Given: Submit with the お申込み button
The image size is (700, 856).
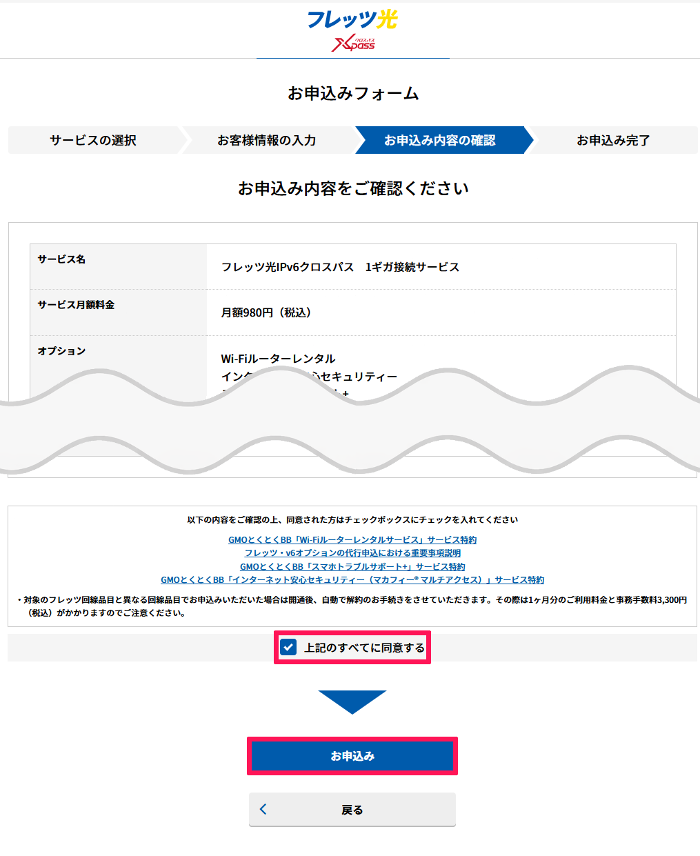Looking at the screenshot, I should point(352,756).
